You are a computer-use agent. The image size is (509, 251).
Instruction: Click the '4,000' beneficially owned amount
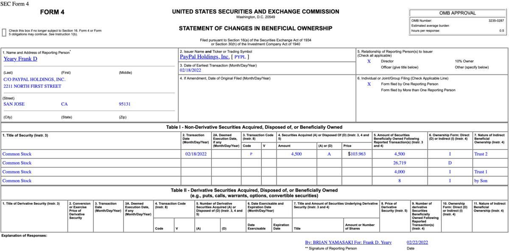tap(400, 172)
